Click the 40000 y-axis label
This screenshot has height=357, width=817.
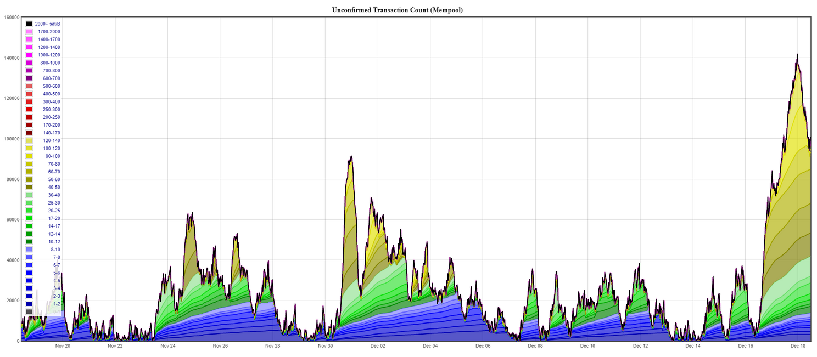tap(13, 260)
